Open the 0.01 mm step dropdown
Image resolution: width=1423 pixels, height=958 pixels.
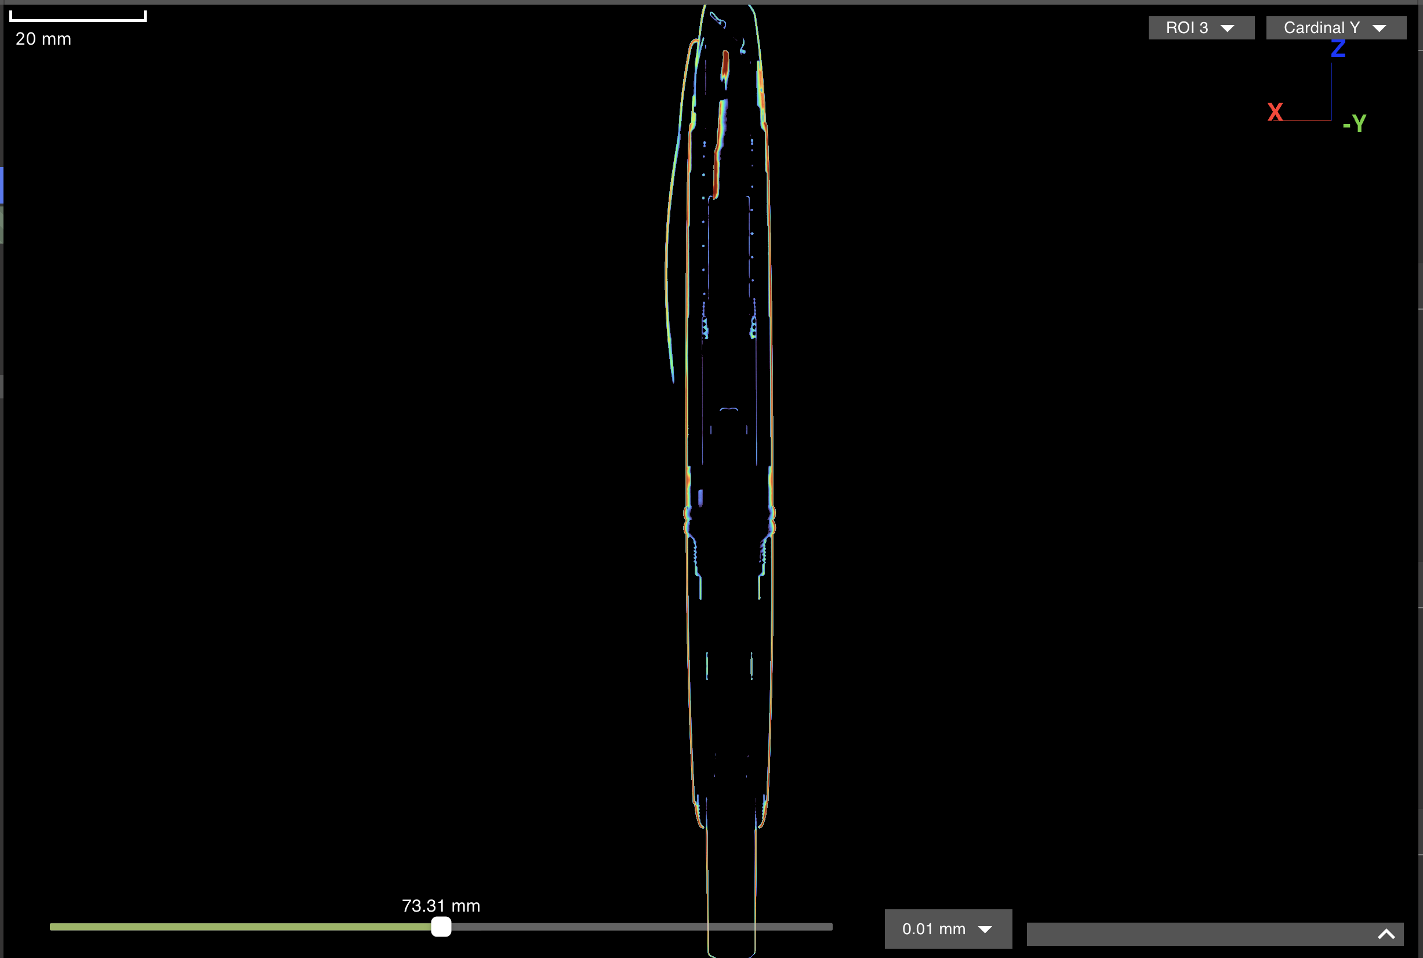pos(948,928)
